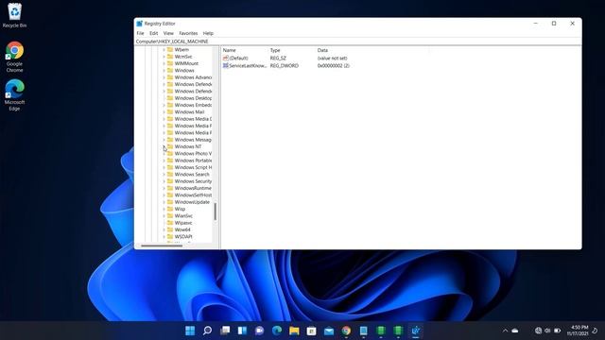Select the ServiceLastKnown DWORD value icon
605x340 pixels.
click(x=226, y=66)
